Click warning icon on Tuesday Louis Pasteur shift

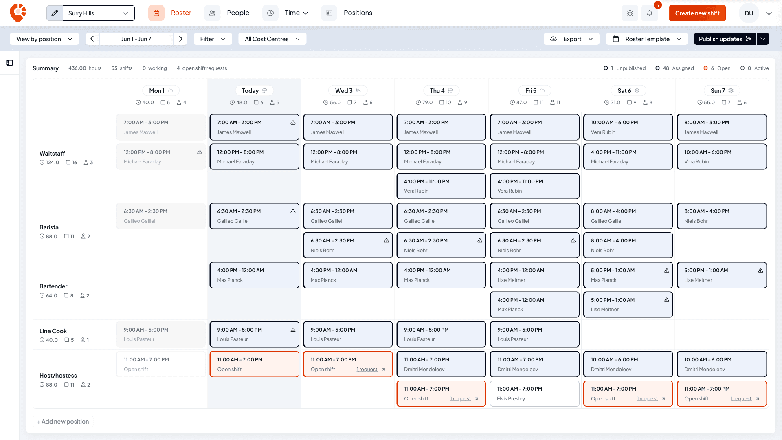[293, 330]
